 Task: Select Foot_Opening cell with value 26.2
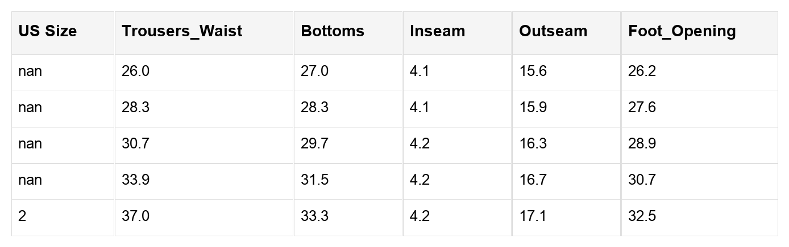pos(642,71)
